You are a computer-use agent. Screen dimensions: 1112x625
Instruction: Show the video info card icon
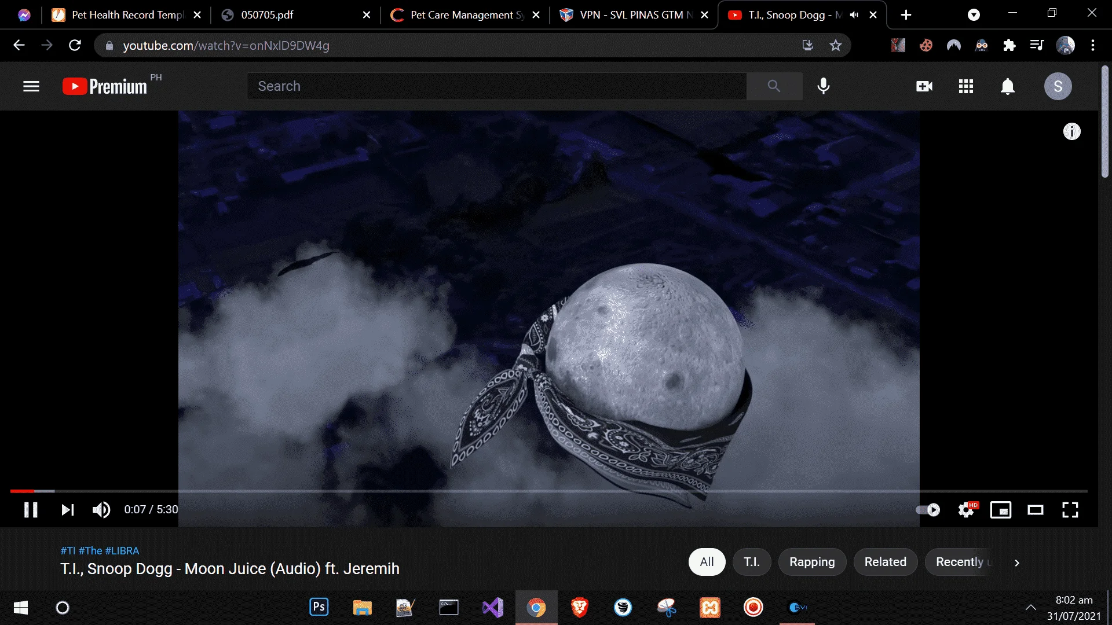pos(1072,131)
